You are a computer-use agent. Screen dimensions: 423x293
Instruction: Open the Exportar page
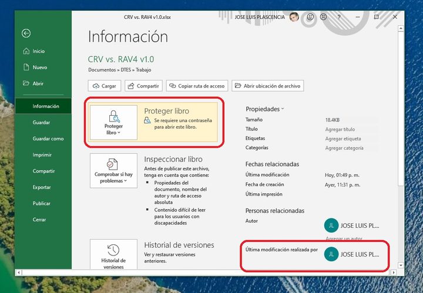[43, 187]
